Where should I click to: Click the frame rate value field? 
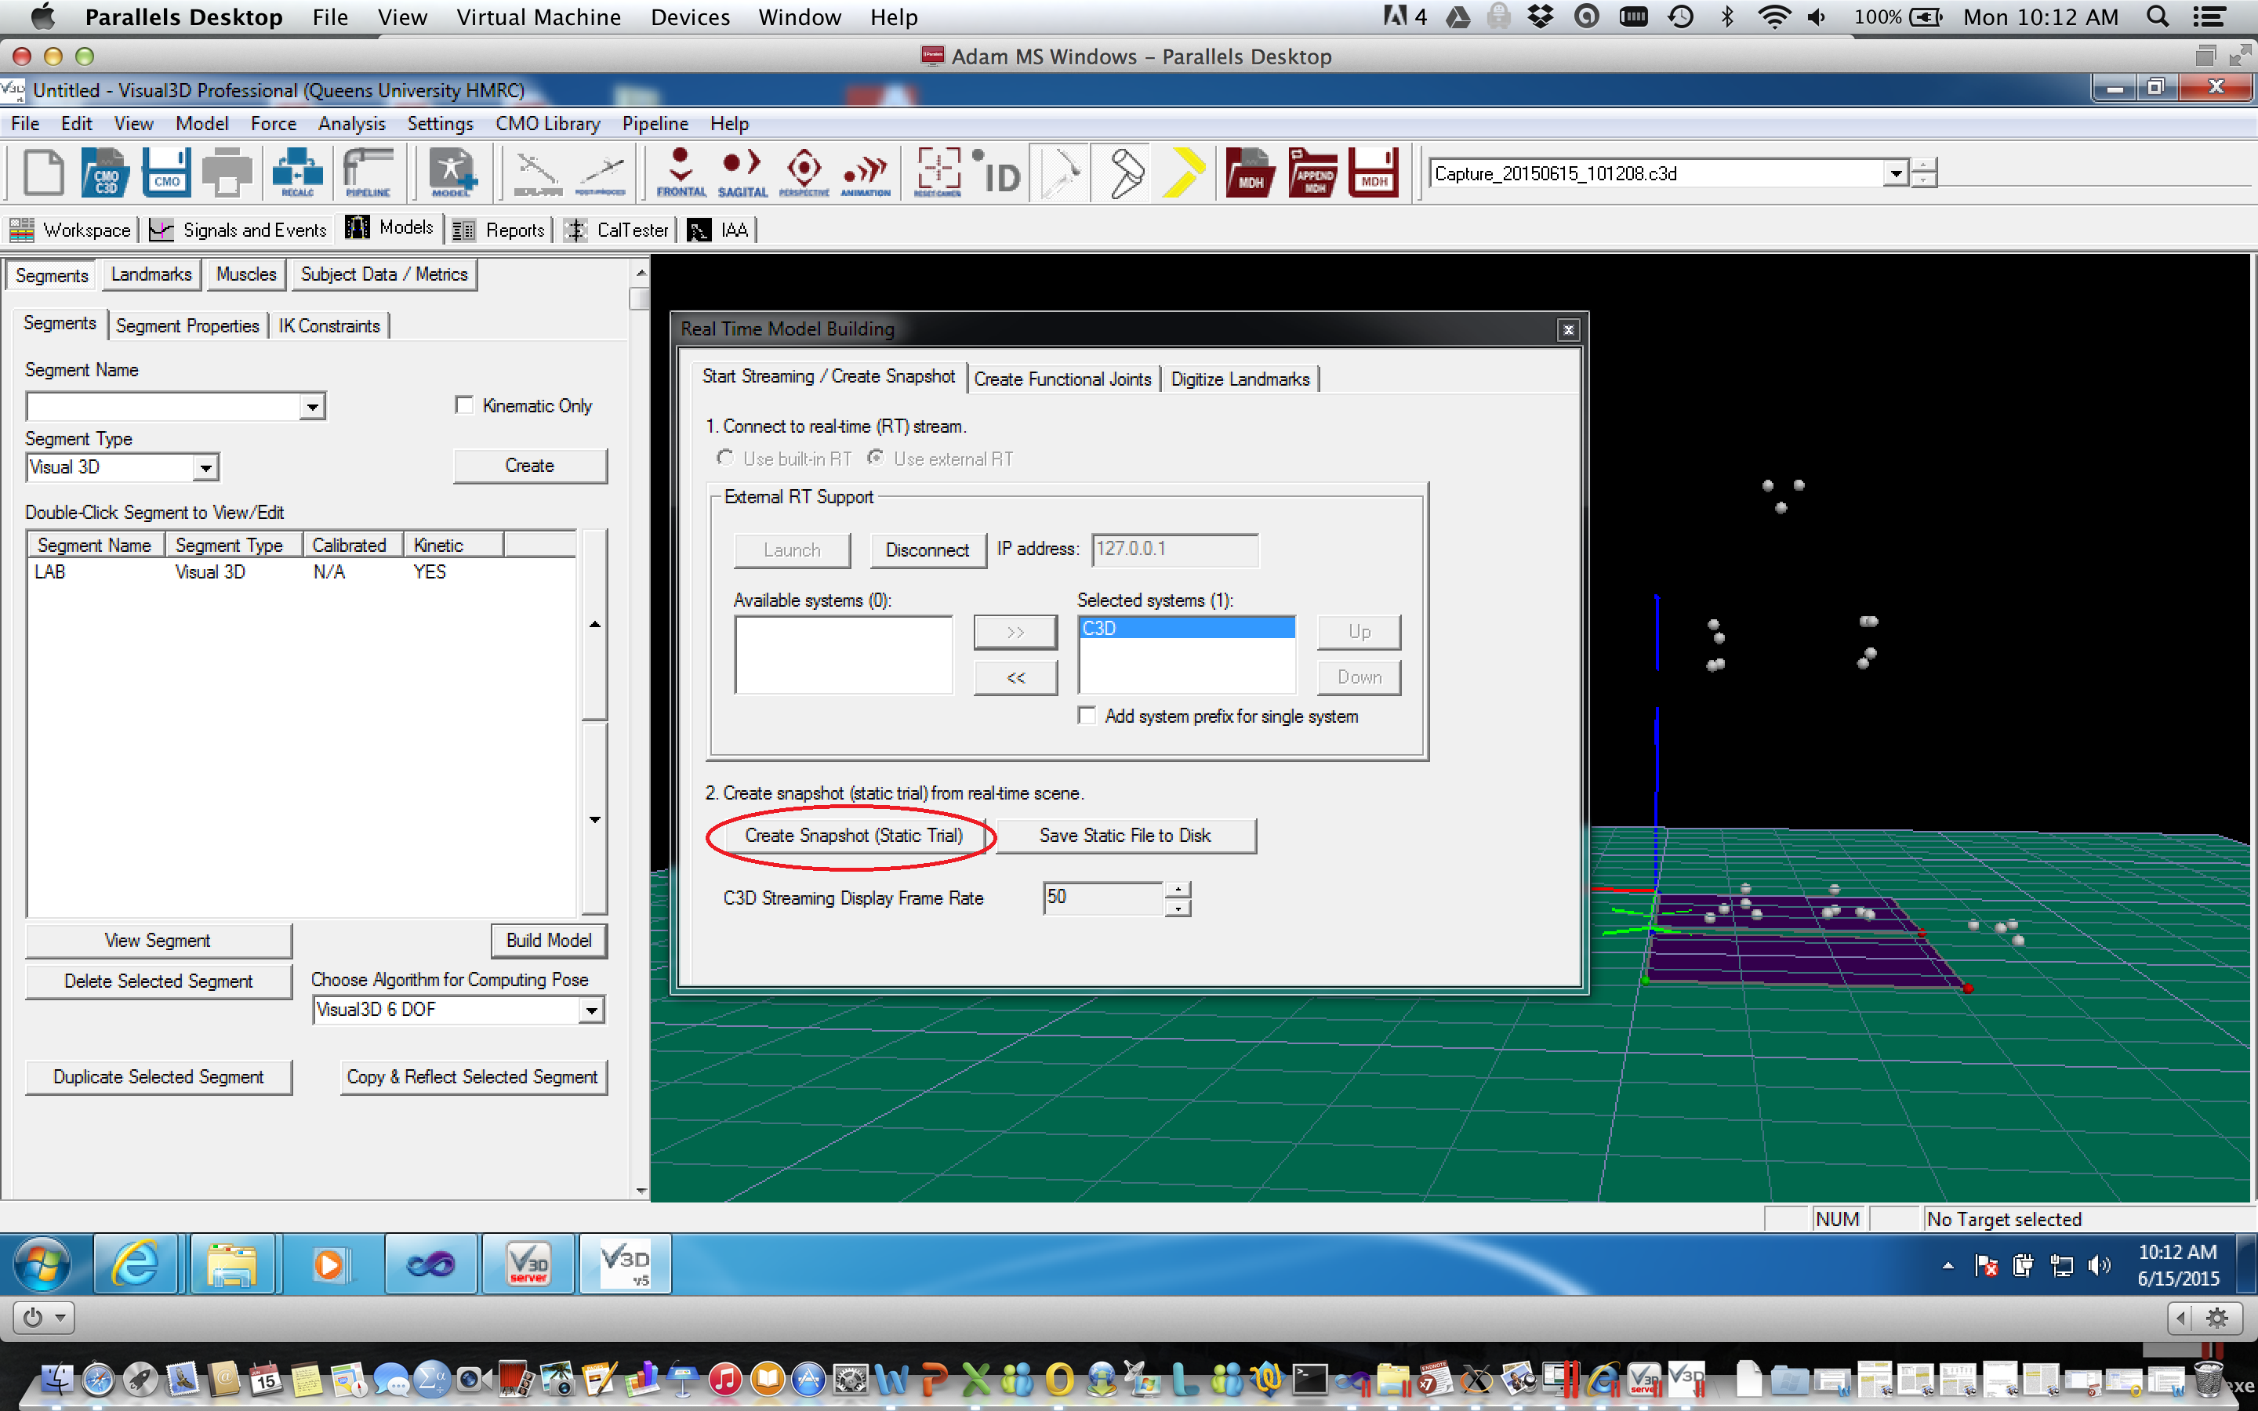coord(1103,897)
